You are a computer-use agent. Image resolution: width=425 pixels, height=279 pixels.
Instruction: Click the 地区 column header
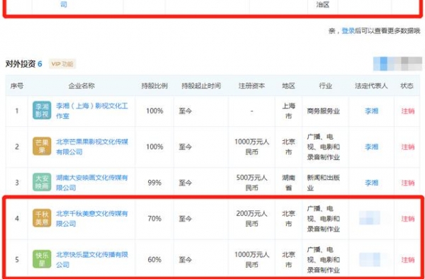288,86
